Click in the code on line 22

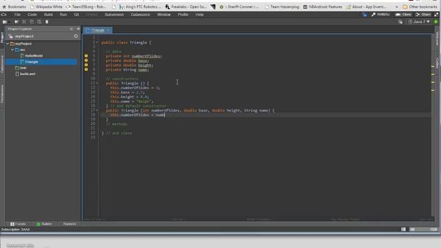[116, 133]
